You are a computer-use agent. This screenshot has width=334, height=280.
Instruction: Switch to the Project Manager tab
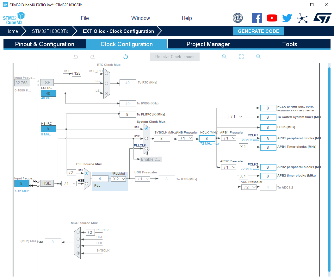(208, 44)
